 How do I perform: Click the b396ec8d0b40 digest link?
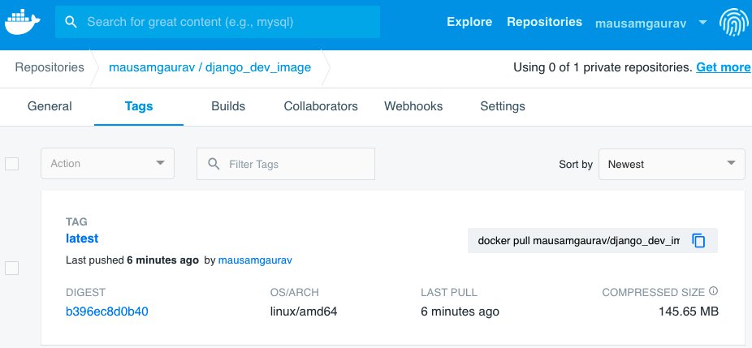pyautogui.click(x=107, y=311)
